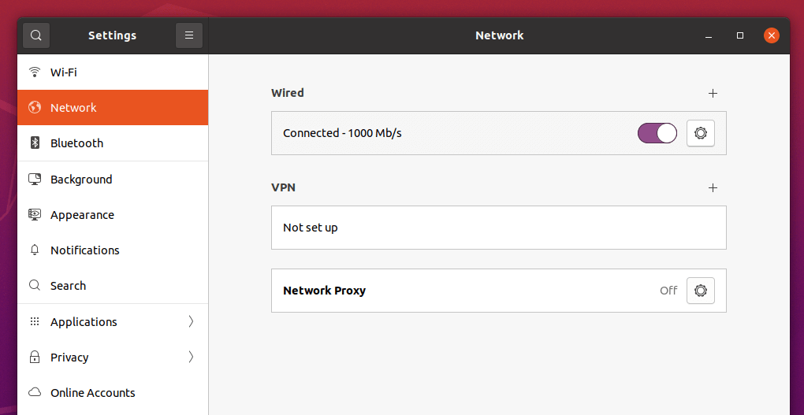Toggle the wired connection switch off
This screenshot has height=415, width=804.
tap(657, 133)
